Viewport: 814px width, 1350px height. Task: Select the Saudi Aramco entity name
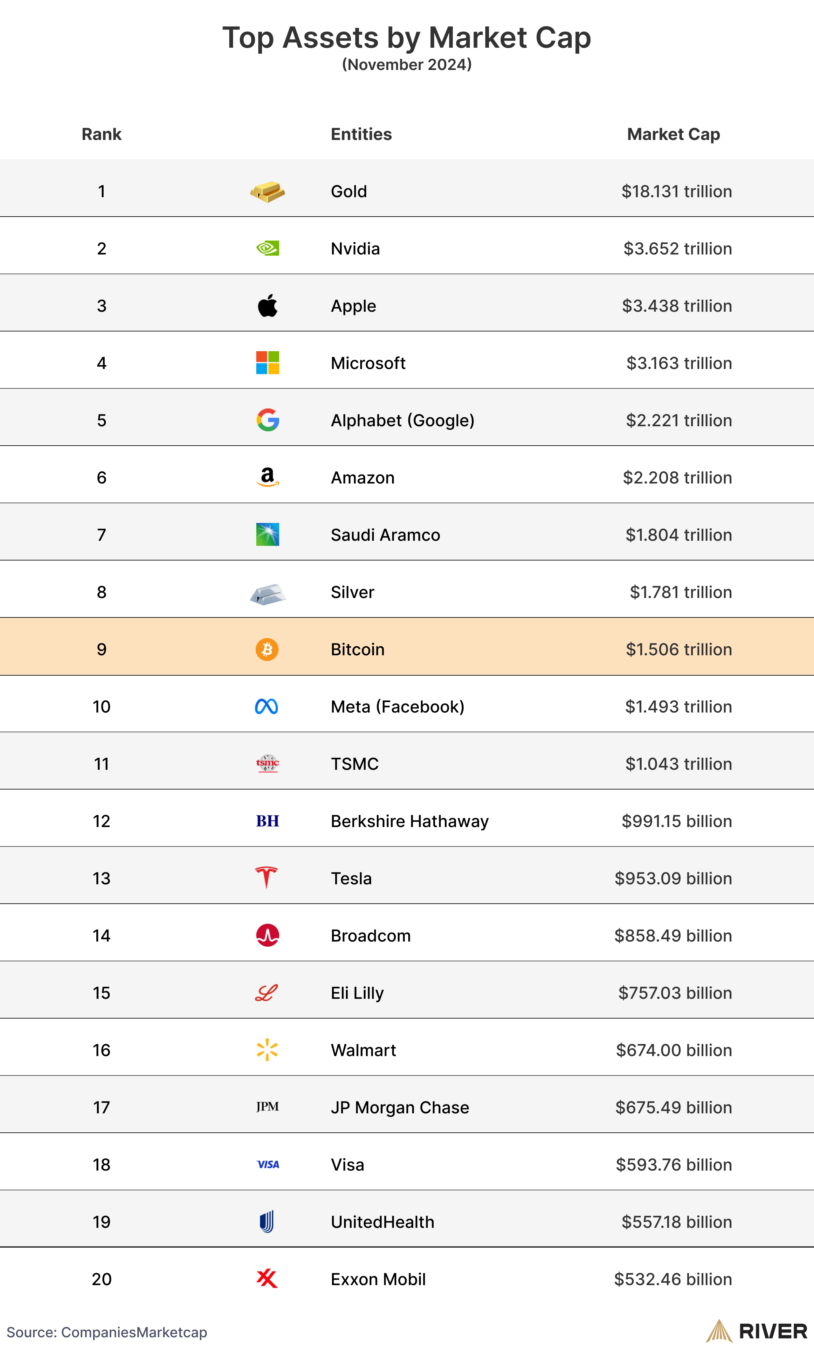pos(385,535)
